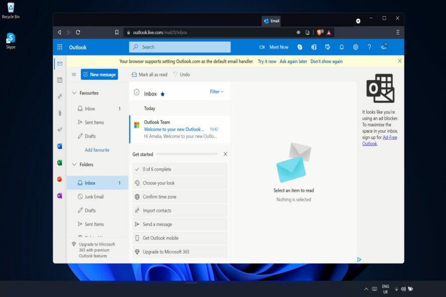Viewport: 446px width, 297px height.
Task: Click the browser address bar
Action: pos(210,32)
